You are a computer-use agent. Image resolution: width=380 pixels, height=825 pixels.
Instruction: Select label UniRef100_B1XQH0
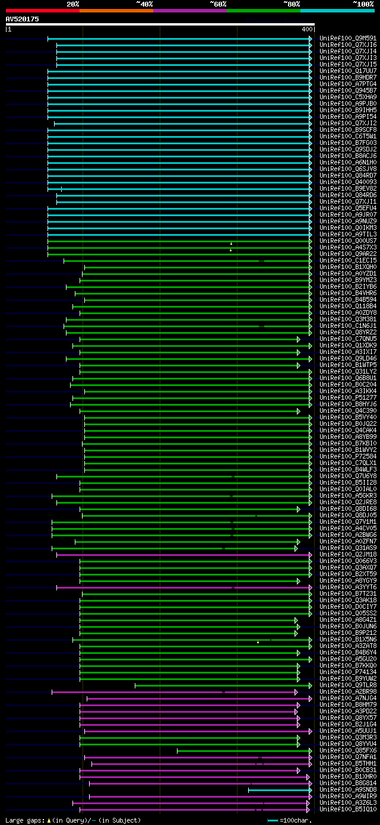(x=348, y=267)
